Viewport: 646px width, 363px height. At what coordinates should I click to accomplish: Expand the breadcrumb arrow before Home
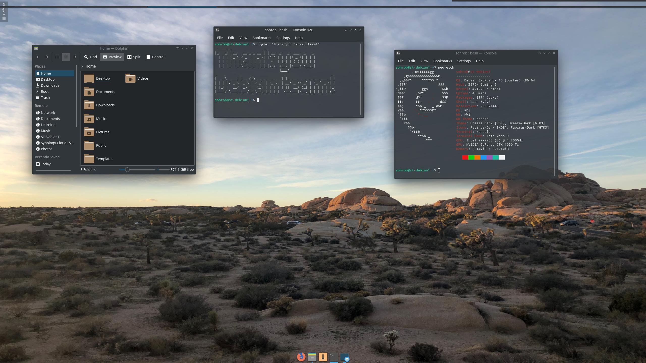click(x=82, y=66)
